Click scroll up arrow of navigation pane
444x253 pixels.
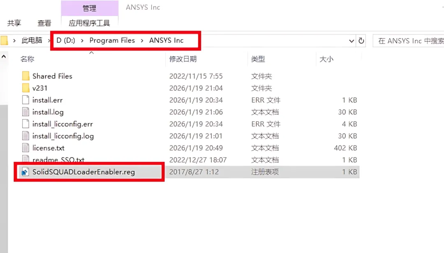(4, 57)
